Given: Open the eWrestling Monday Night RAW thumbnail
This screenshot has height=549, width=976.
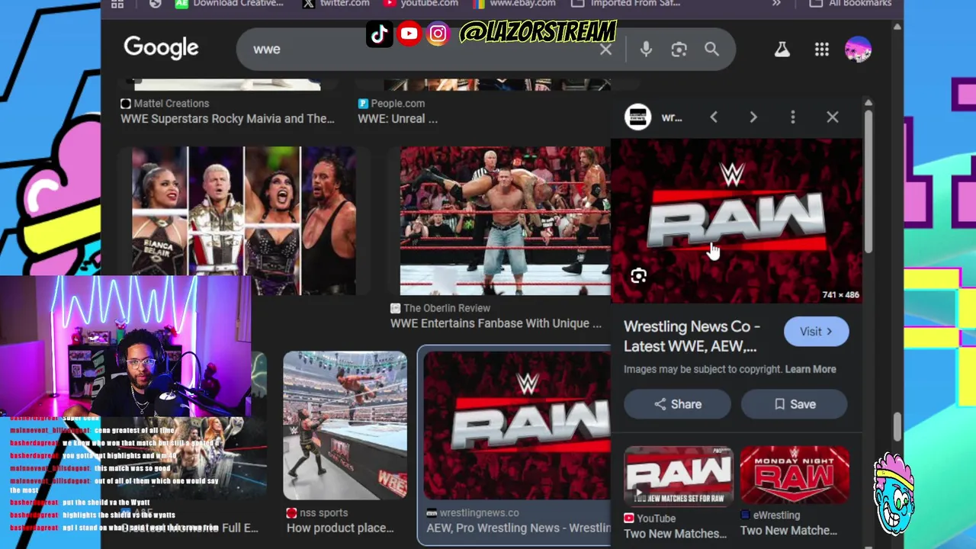Looking at the screenshot, I should 795,476.
